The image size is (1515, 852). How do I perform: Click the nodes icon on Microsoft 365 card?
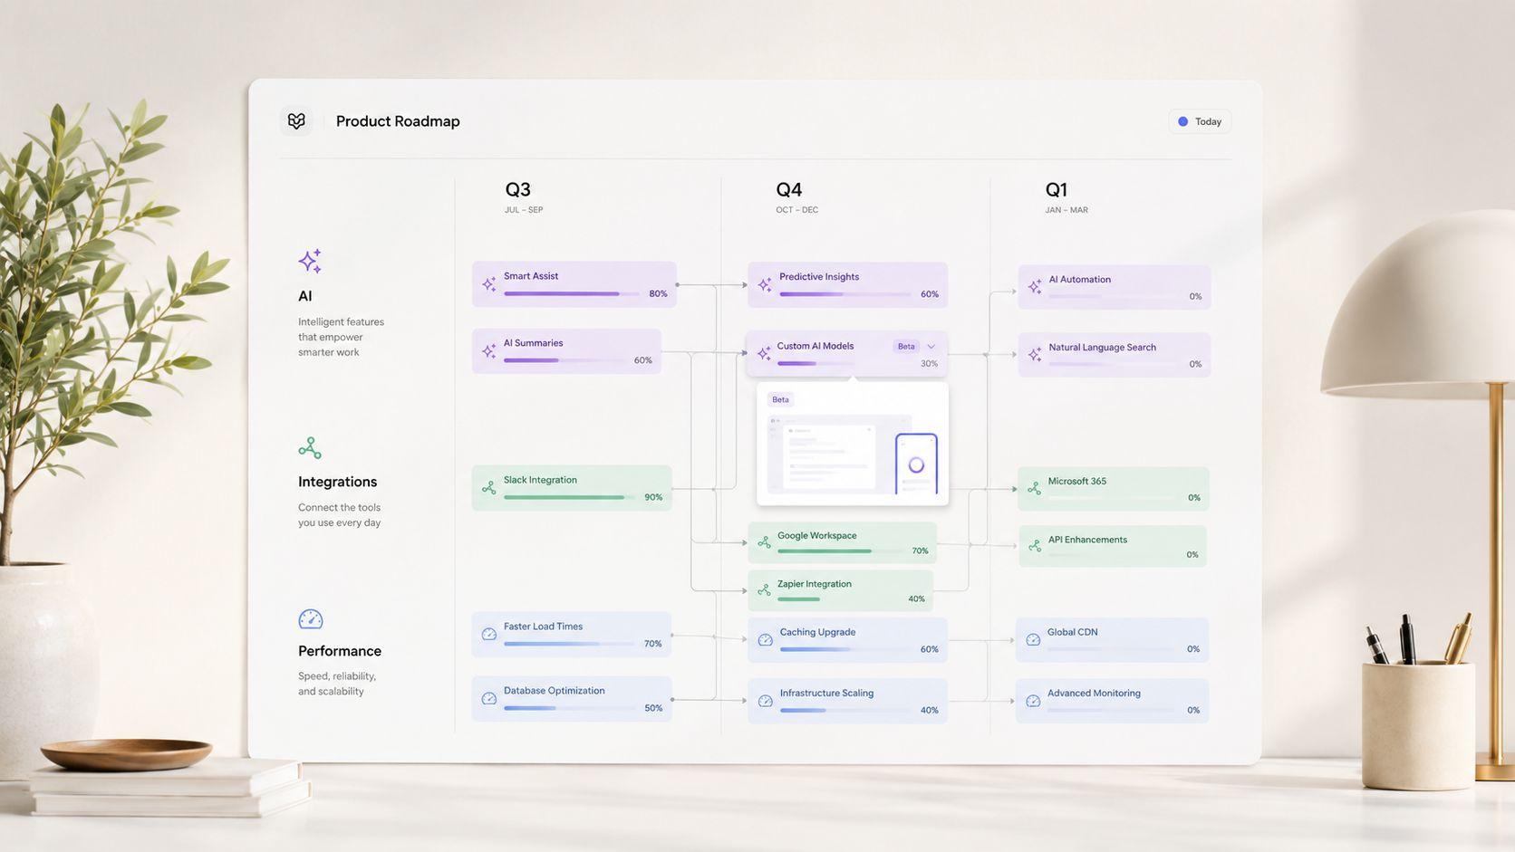tap(1034, 489)
